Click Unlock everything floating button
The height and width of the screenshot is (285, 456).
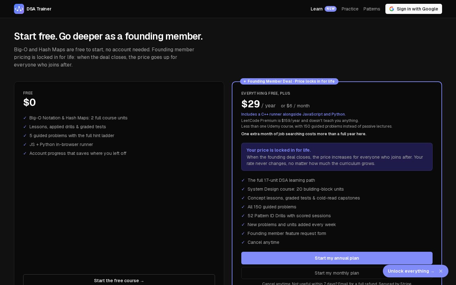pos(411,271)
